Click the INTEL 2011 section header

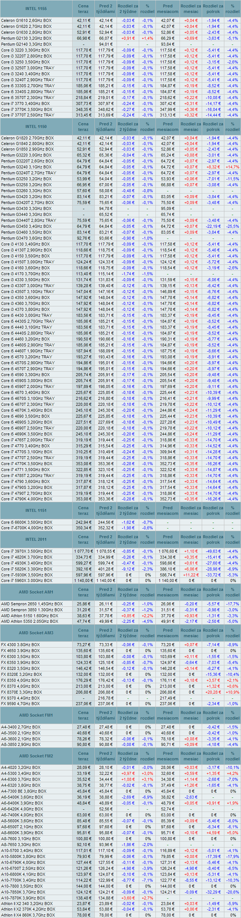point(36,539)
